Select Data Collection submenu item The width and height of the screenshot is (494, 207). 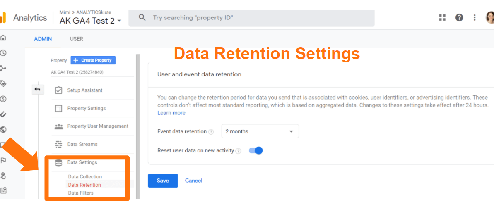point(85,177)
